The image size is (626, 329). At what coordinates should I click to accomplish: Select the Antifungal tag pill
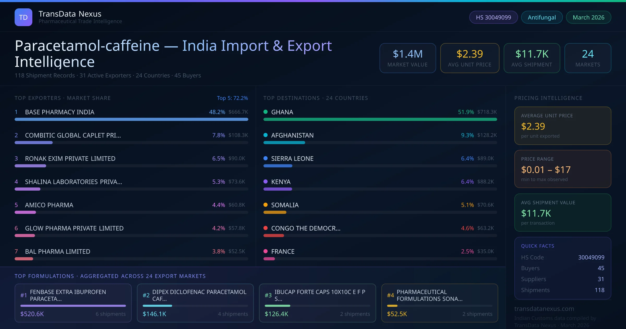click(x=542, y=17)
